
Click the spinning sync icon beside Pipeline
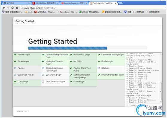point(15,68)
